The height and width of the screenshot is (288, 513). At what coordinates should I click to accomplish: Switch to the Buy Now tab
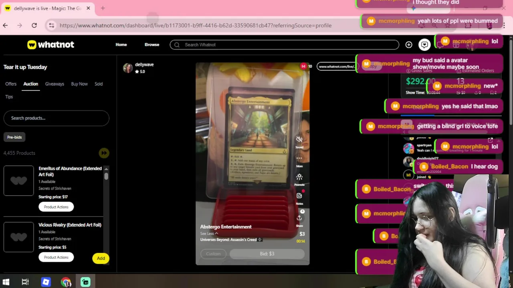pyautogui.click(x=79, y=84)
